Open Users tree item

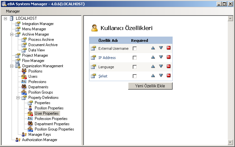(33, 76)
